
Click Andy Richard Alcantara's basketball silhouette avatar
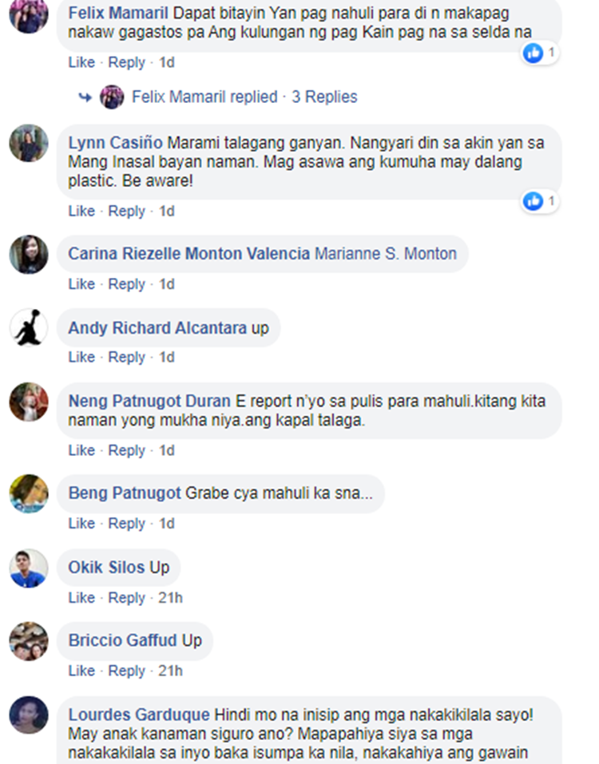coord(29,327)
